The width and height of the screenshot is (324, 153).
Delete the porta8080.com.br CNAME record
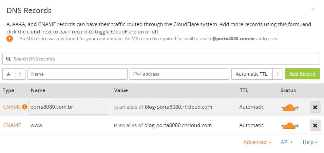click(x=315, y=107)
